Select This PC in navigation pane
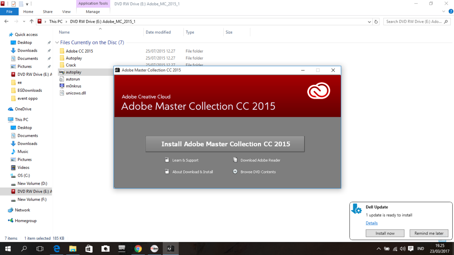 coord(21,120)
